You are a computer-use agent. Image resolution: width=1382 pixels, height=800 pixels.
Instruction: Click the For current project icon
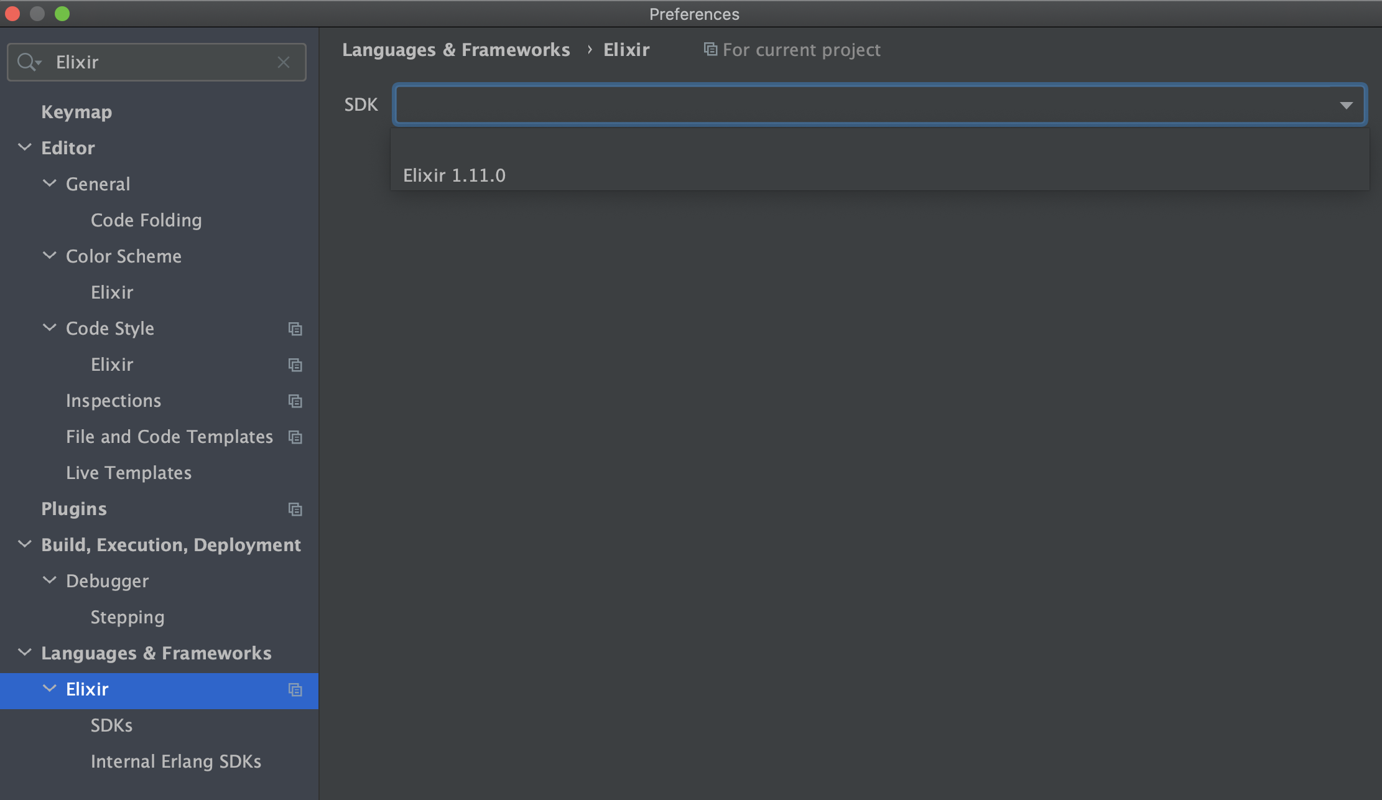pyautogui.click(x=710, y=49)
